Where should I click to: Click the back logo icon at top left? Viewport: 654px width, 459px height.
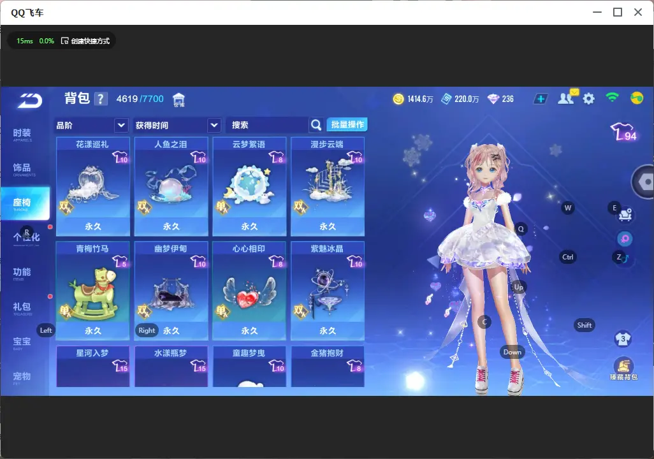(x=29, y=101)
